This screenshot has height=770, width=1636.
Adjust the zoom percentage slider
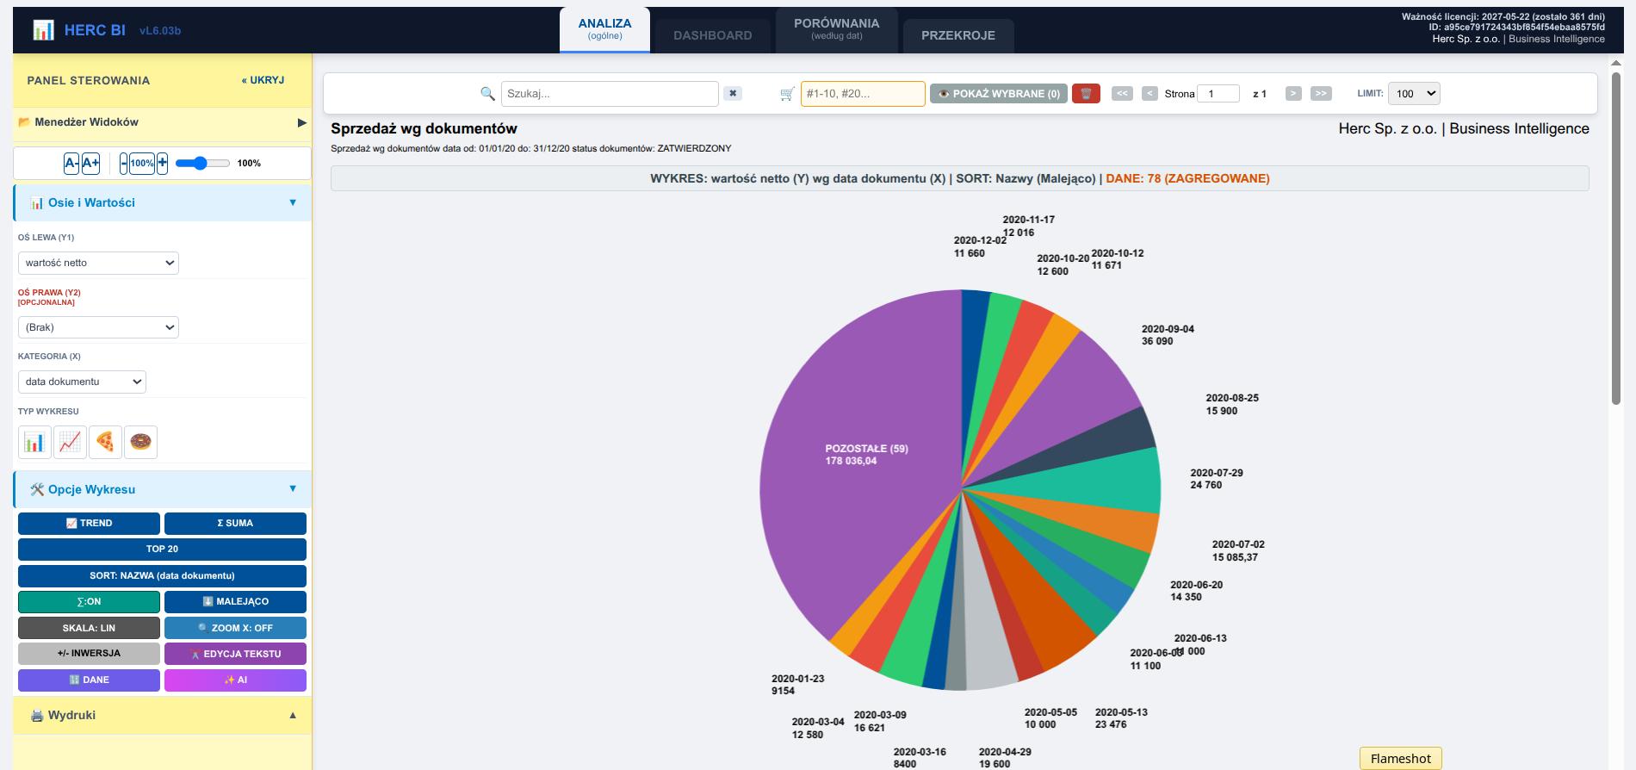[x=202, y=163]
